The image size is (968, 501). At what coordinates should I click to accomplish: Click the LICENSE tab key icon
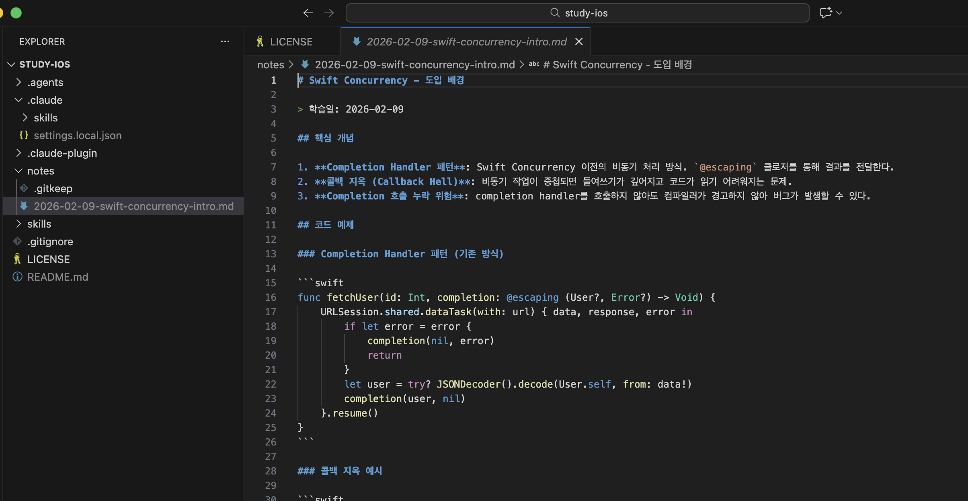tap(260, 41)
